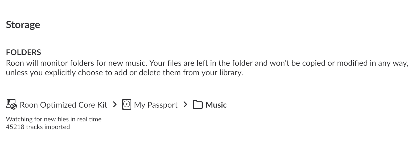
Task: Click the Roon Optimized Core Kit device icon
Action: coord(11,105)
